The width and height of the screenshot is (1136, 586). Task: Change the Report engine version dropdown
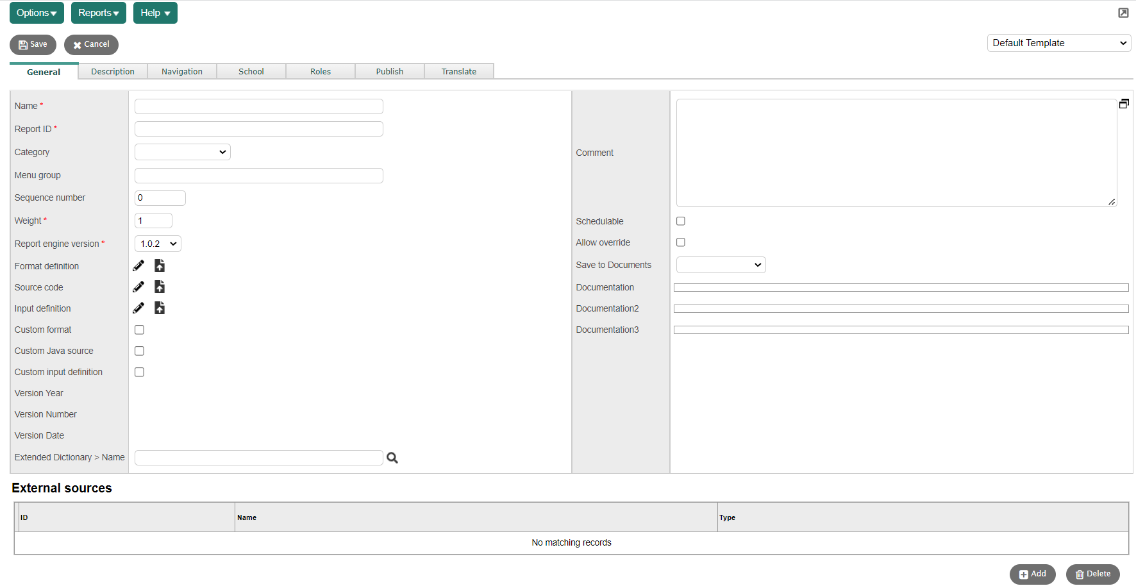(x=157, y=244)
